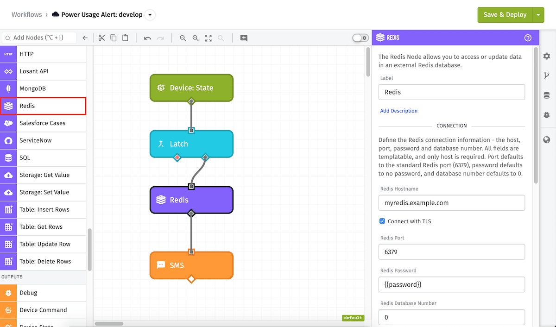Viewport: 556px width, 327px height.
Task: Select the Redis node in the palette
Action: (x=43, y=106)
